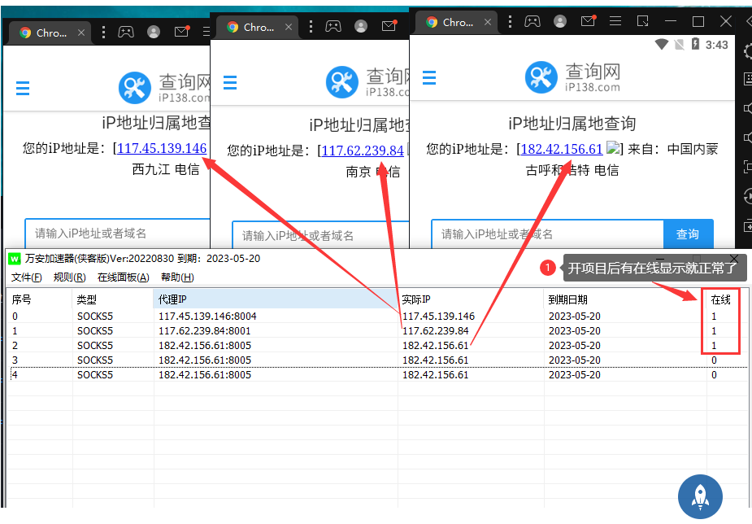Open hamburger menu on leftmost iP138 page

[23, 88]
